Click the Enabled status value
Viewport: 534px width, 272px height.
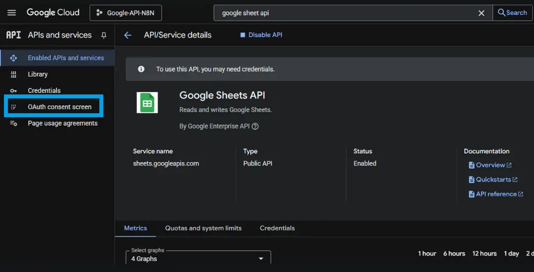coord(365,163)
